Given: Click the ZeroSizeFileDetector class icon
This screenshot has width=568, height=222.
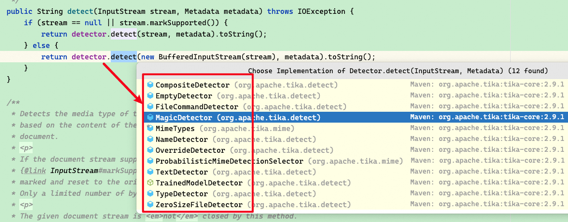Looking at the screenshot, I should (x=151, y=205).
